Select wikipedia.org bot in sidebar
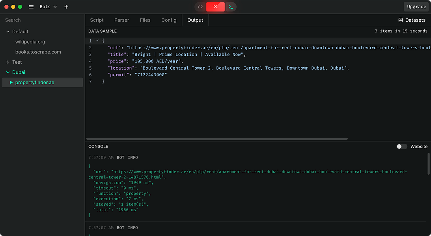Image resolution: width=431 pixels, height=236 pixels. pos(30,42)
